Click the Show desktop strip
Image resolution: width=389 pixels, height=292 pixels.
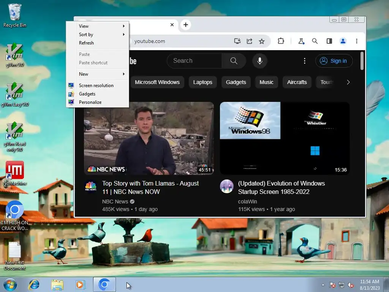[x=386, y=285]
